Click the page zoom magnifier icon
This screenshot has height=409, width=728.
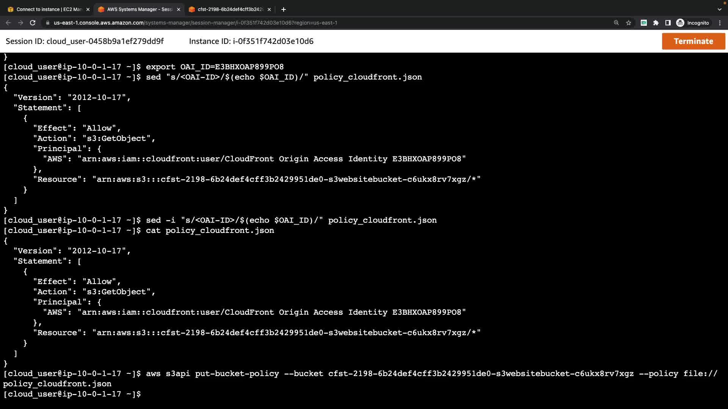pyautogui.click(x=616, y=23)
